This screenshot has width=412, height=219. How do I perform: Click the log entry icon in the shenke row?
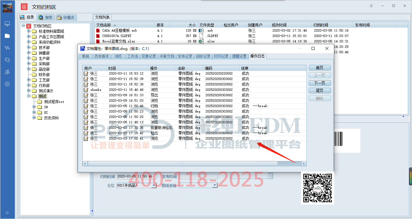pos(86,90)
